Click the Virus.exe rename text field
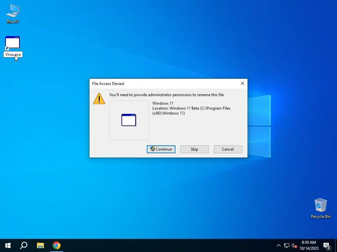The width and height of the screenshot is (337, 252). coord(13,54)
